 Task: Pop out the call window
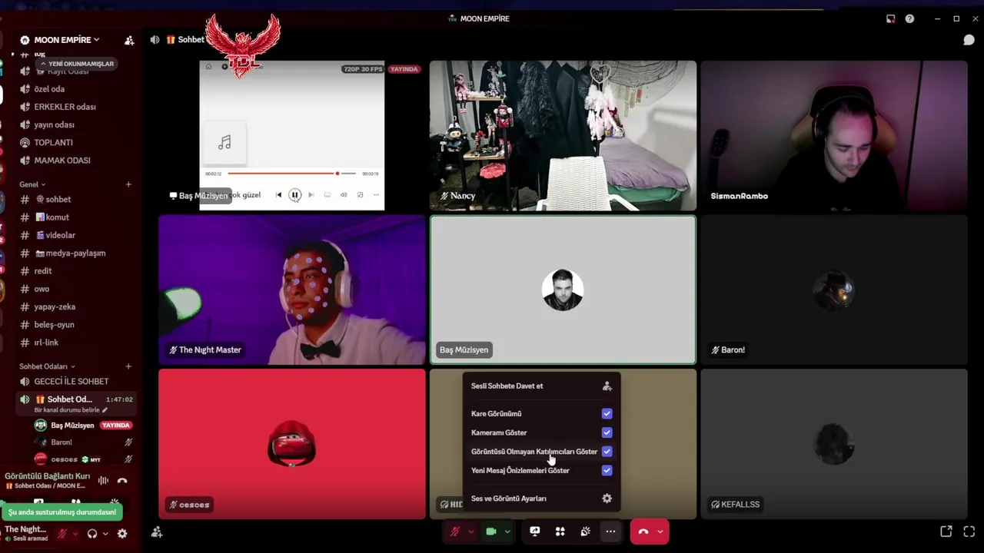946,531
